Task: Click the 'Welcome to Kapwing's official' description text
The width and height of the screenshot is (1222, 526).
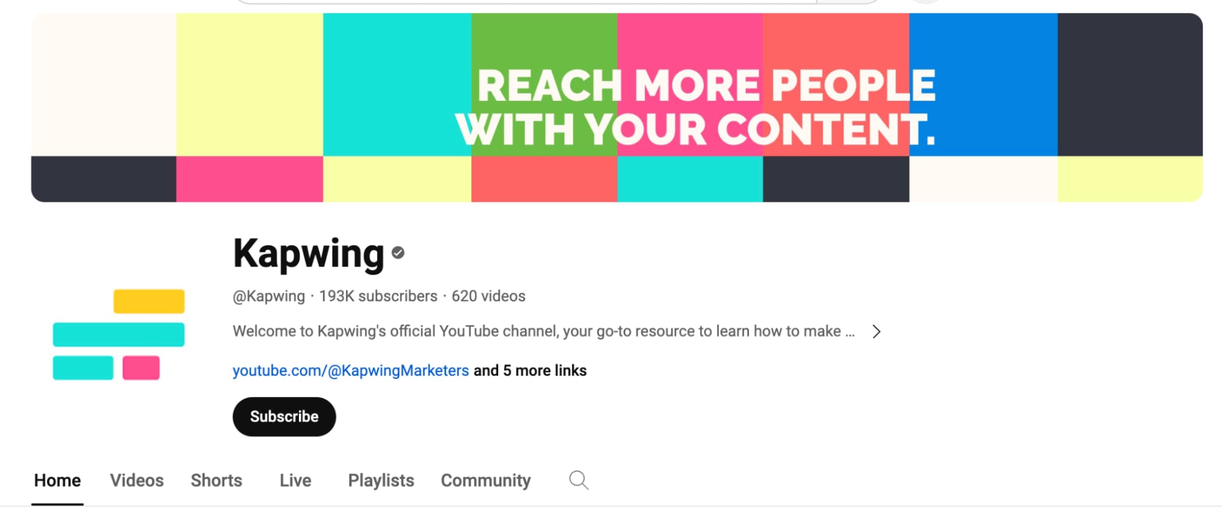Action: tap(543, 332)
